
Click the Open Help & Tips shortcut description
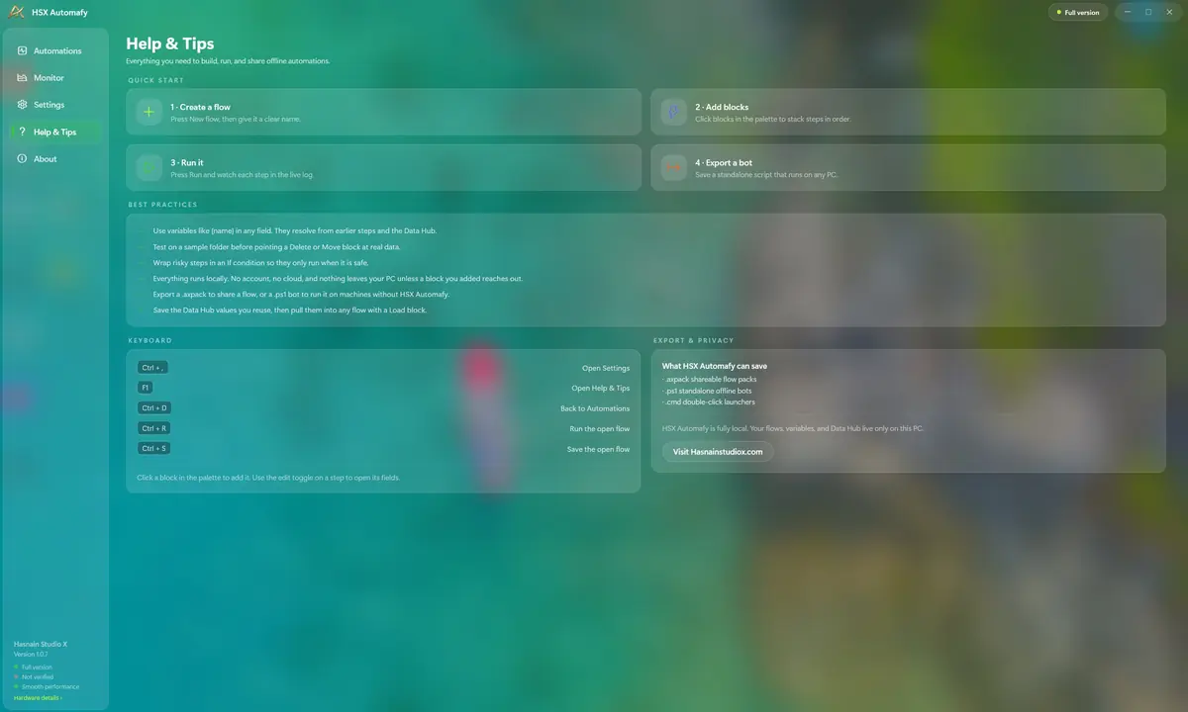(x=600, y=388)
